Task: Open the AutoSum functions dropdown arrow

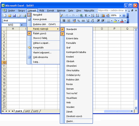Action: tap(89, 15)
